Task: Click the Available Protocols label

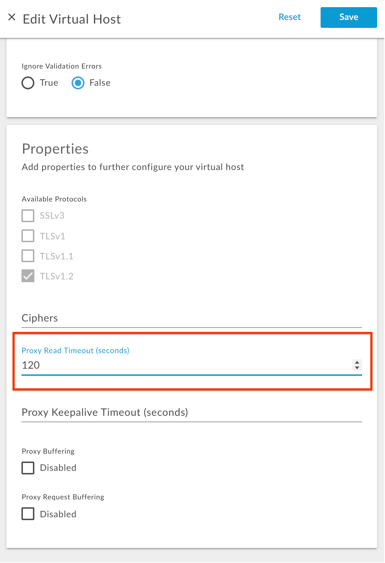Action: click(x=54, y=199)
